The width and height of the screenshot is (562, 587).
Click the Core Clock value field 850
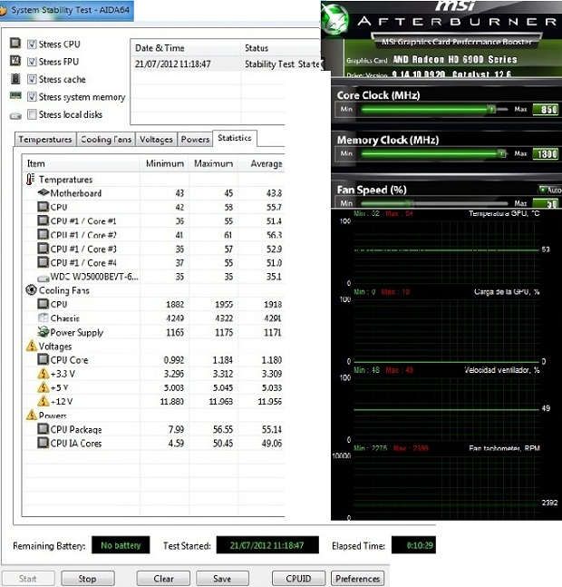[x=546, y=109]
